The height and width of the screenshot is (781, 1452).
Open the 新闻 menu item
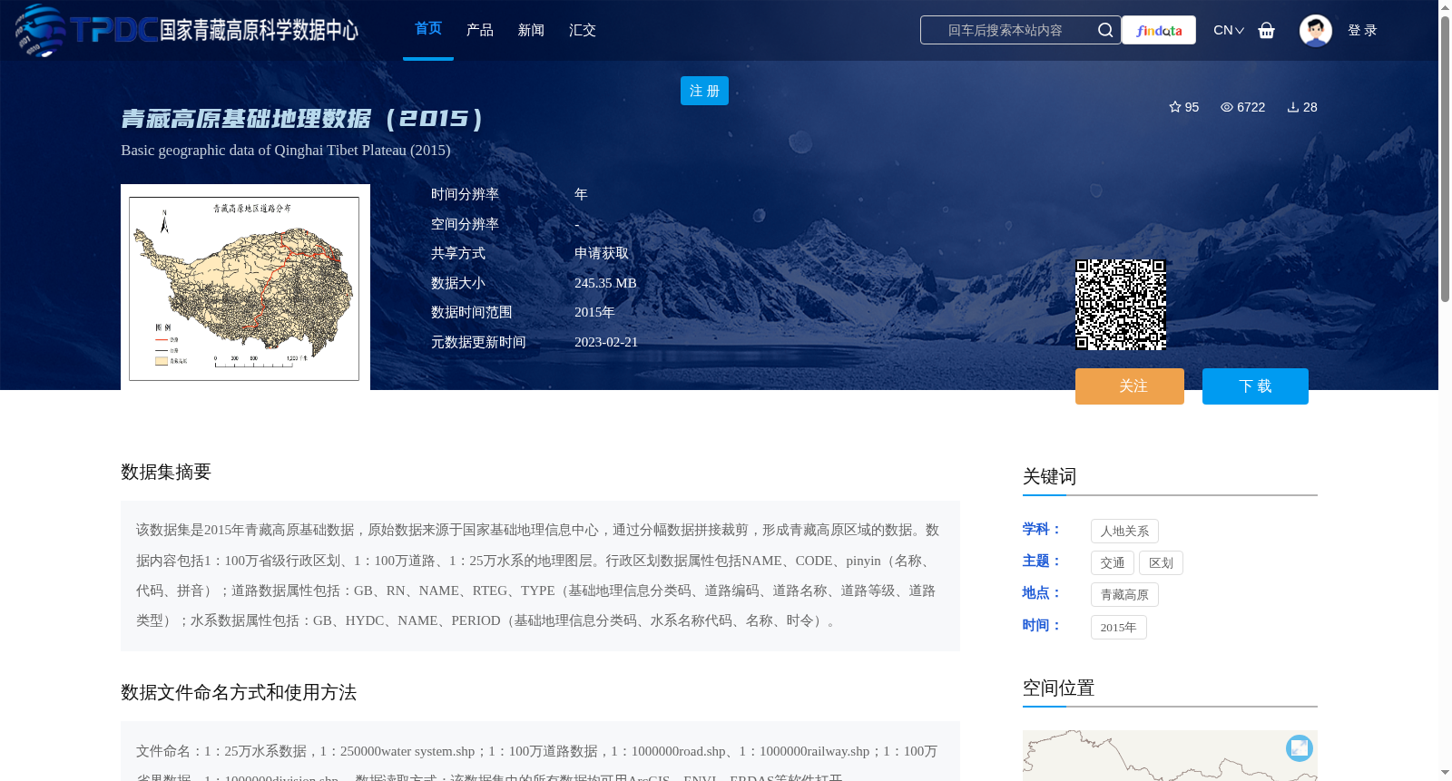(531, 30)
